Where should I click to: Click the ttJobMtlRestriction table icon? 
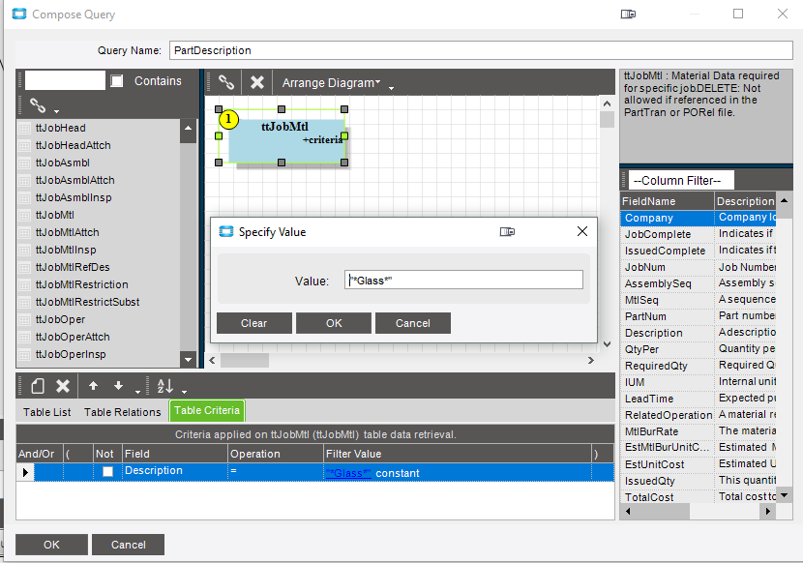24,284
